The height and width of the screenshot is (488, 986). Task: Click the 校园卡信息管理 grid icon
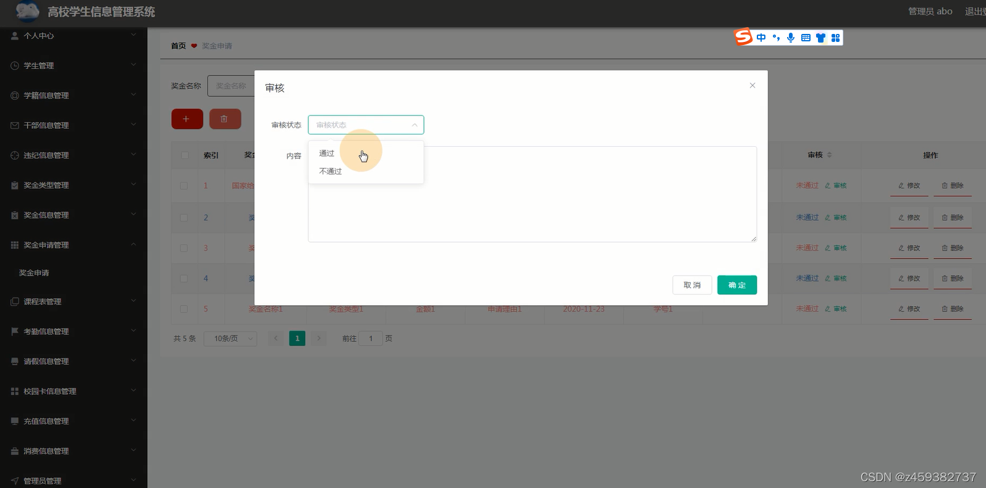(x=15, y=391)
